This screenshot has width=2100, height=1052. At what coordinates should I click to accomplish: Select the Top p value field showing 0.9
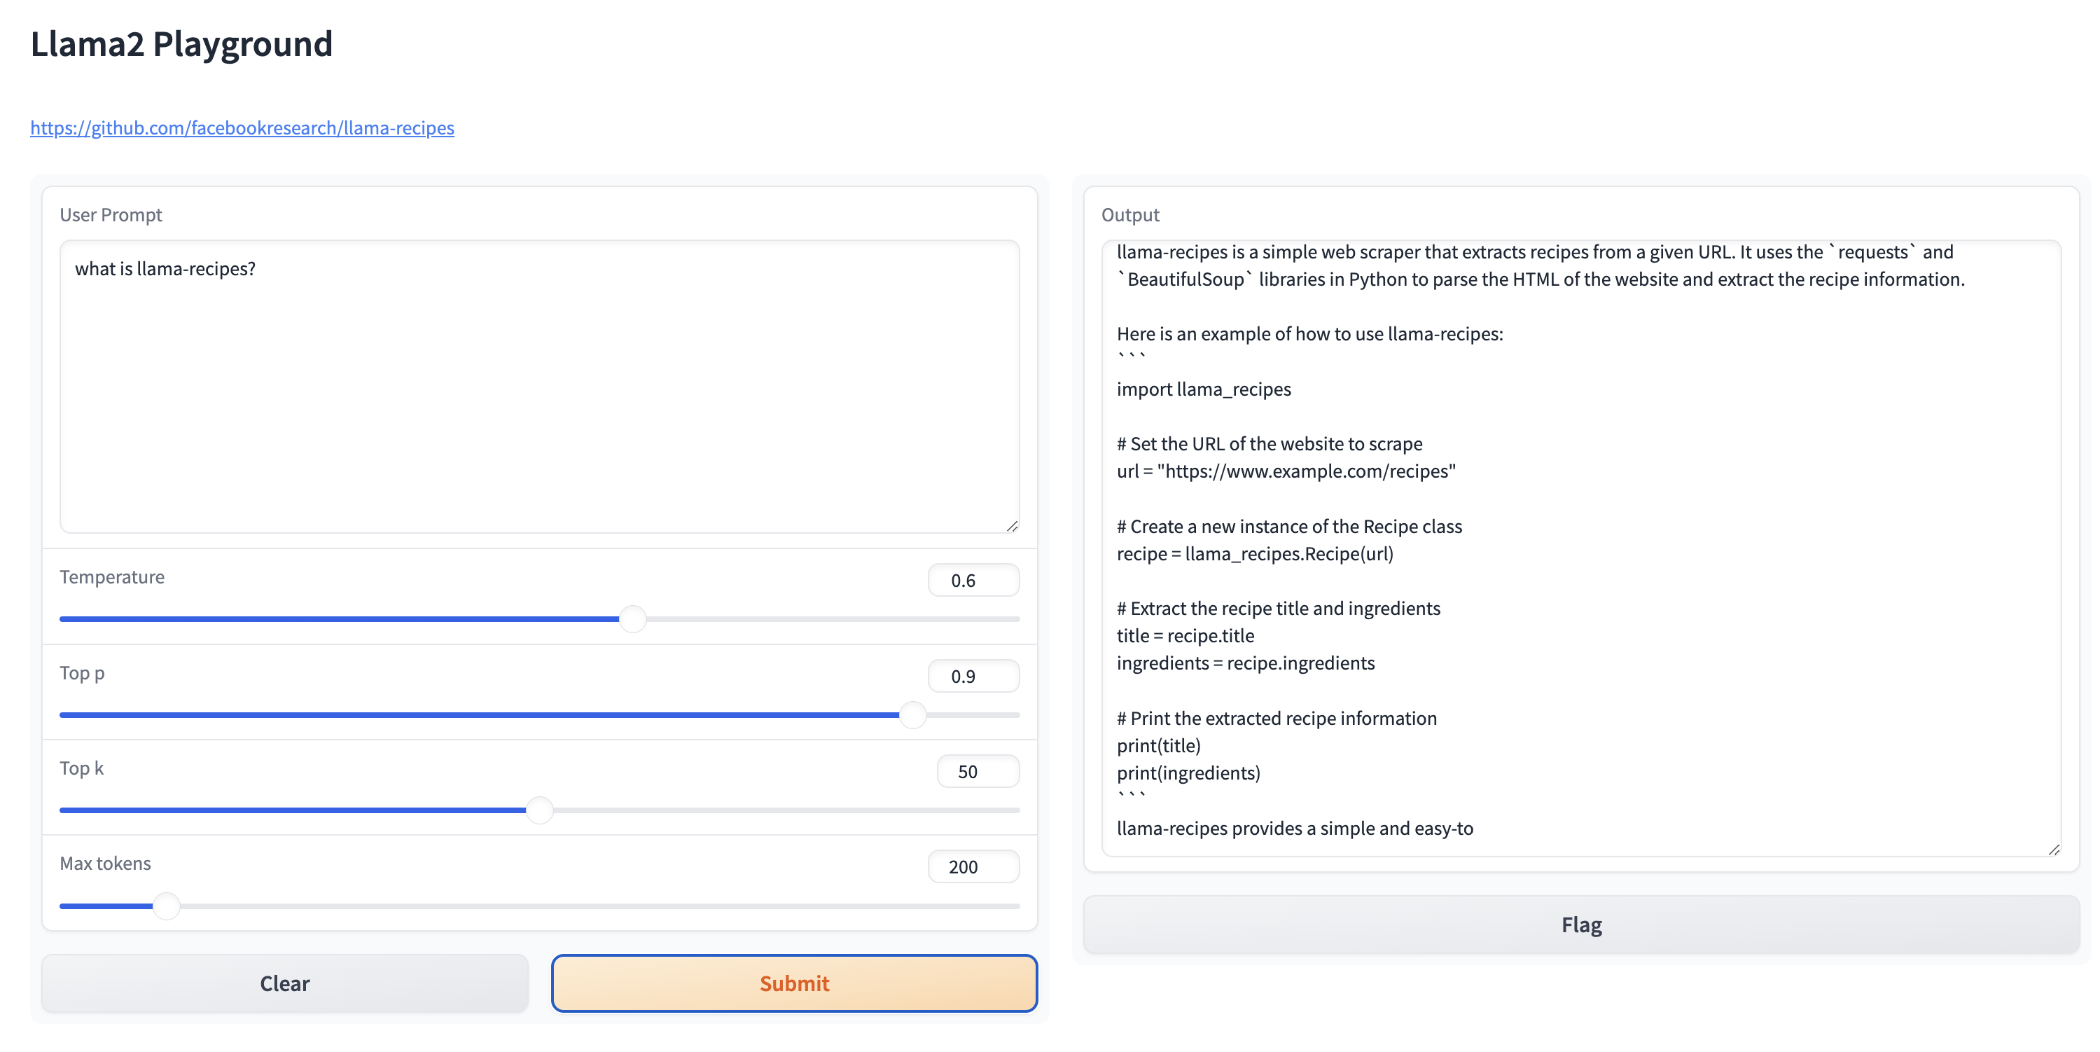pyautogui.click(x=973, y=675)
